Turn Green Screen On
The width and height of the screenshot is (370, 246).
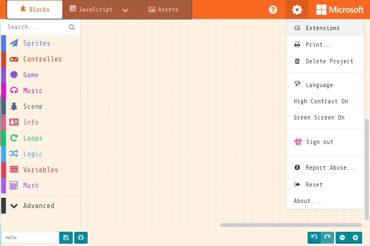[319, 117]
